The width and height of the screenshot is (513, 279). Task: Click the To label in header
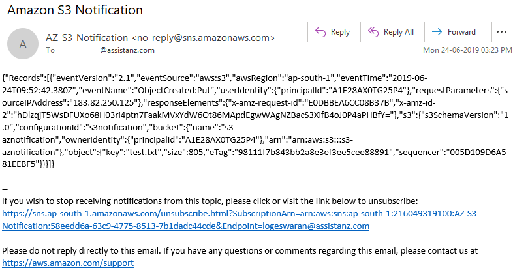[50, 50]
